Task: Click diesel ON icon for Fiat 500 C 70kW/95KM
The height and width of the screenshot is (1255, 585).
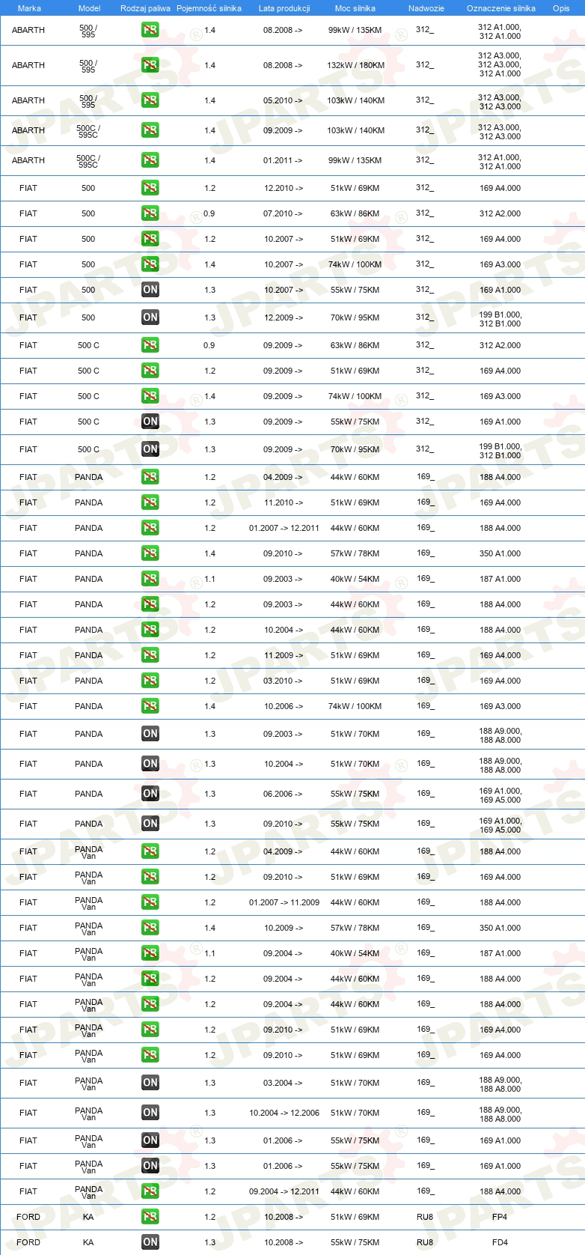Action: [150, 449]
